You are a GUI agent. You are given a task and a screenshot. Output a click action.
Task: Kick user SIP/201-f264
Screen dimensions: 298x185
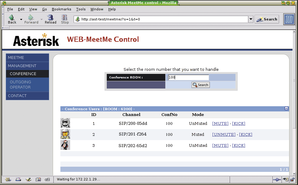pyautogui.click(x=246, y=134)
